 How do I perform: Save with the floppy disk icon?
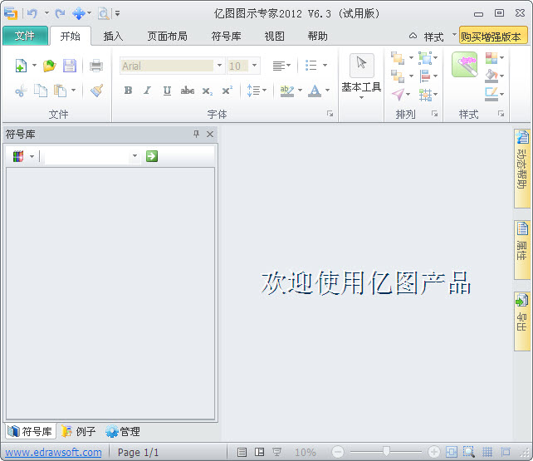click(70, 66)
